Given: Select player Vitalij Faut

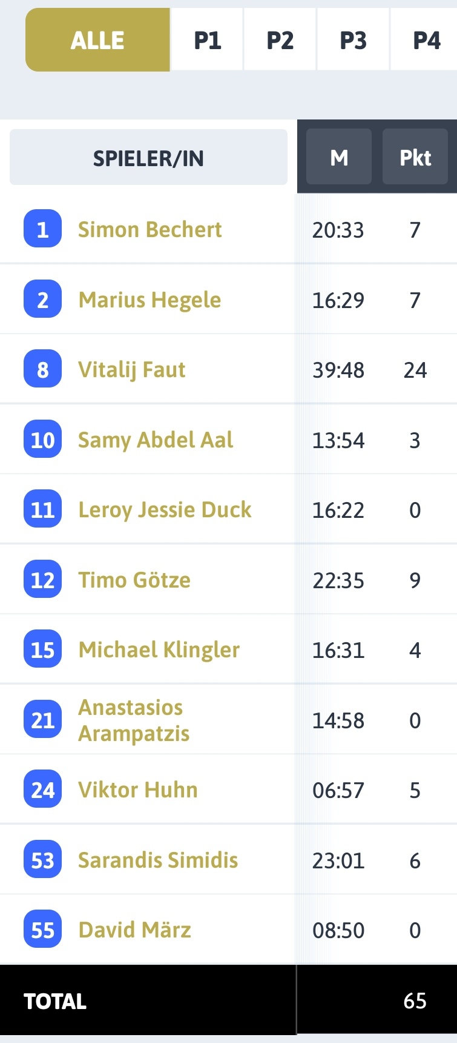Looking at the screenshot, I should [131, 369].
